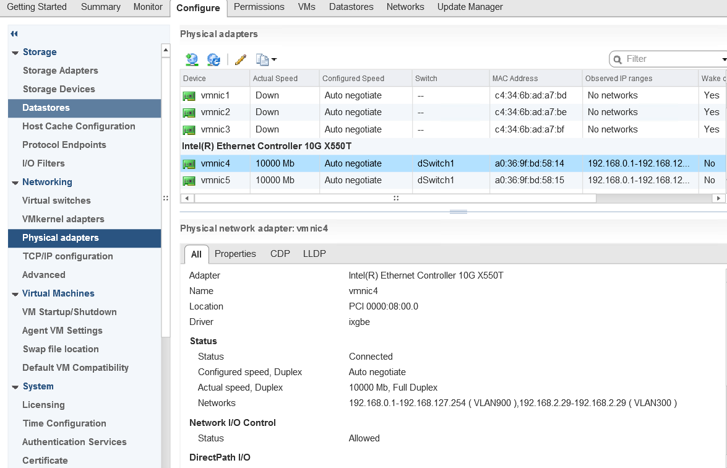Click the table horizontal scrollbar left arrow
The image size is (727, 468).
pyautogui.click(x=187, y=198)
